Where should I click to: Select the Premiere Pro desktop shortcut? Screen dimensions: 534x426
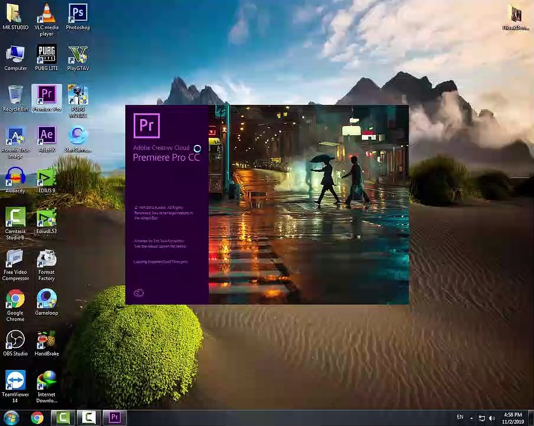(x=47, y=98)
